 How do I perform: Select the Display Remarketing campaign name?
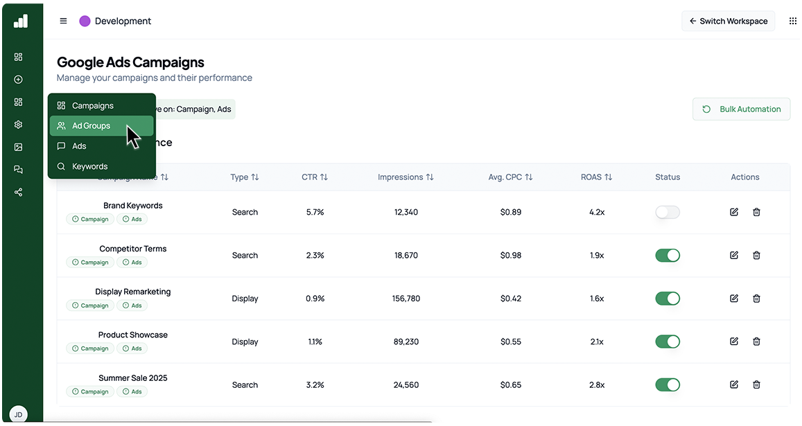(x=133, y=292)
